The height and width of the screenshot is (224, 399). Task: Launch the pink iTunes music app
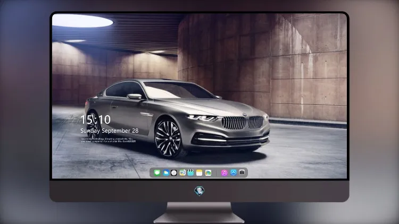224,173
